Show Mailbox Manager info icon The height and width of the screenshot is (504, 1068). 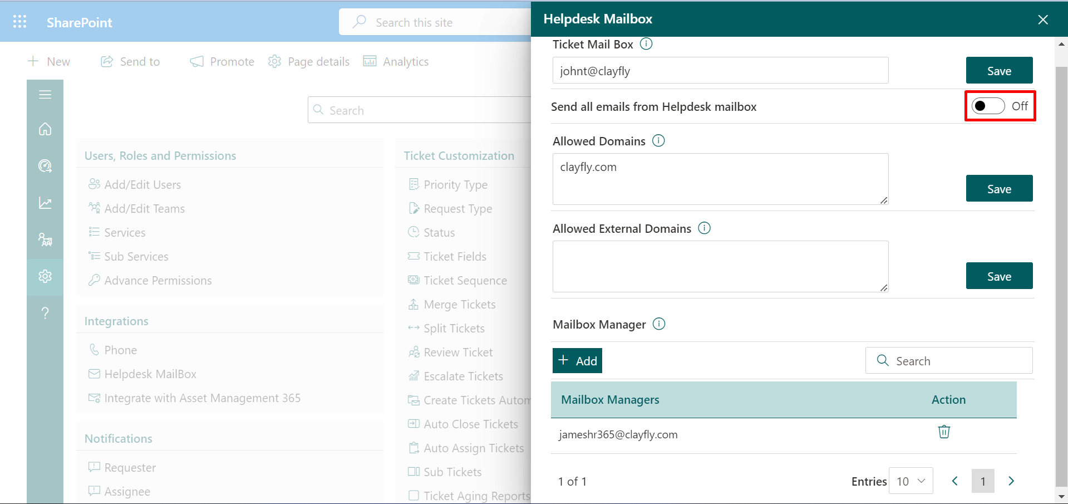659,324
